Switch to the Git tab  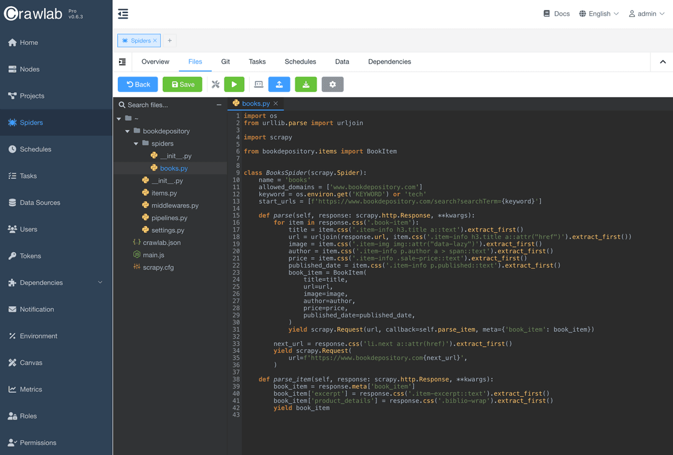pyautogui.click(x=225, y=62)
